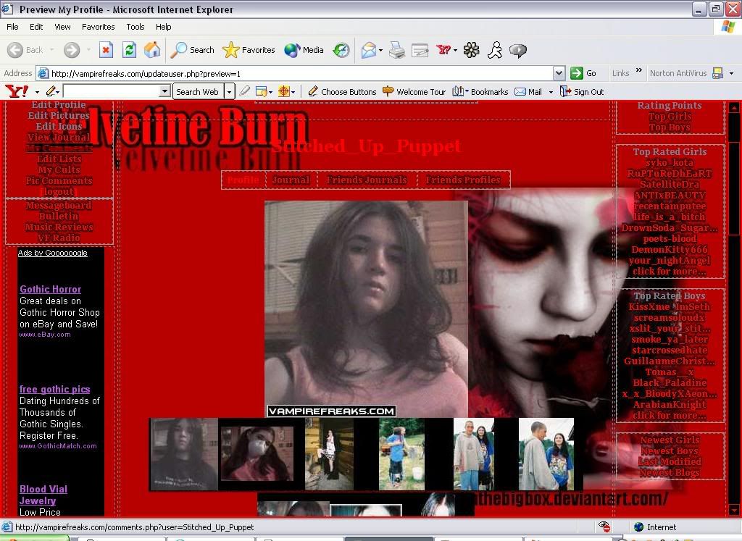The image size is (742, 541).
Task: Open the Tools menu
Action: [136, 27]
